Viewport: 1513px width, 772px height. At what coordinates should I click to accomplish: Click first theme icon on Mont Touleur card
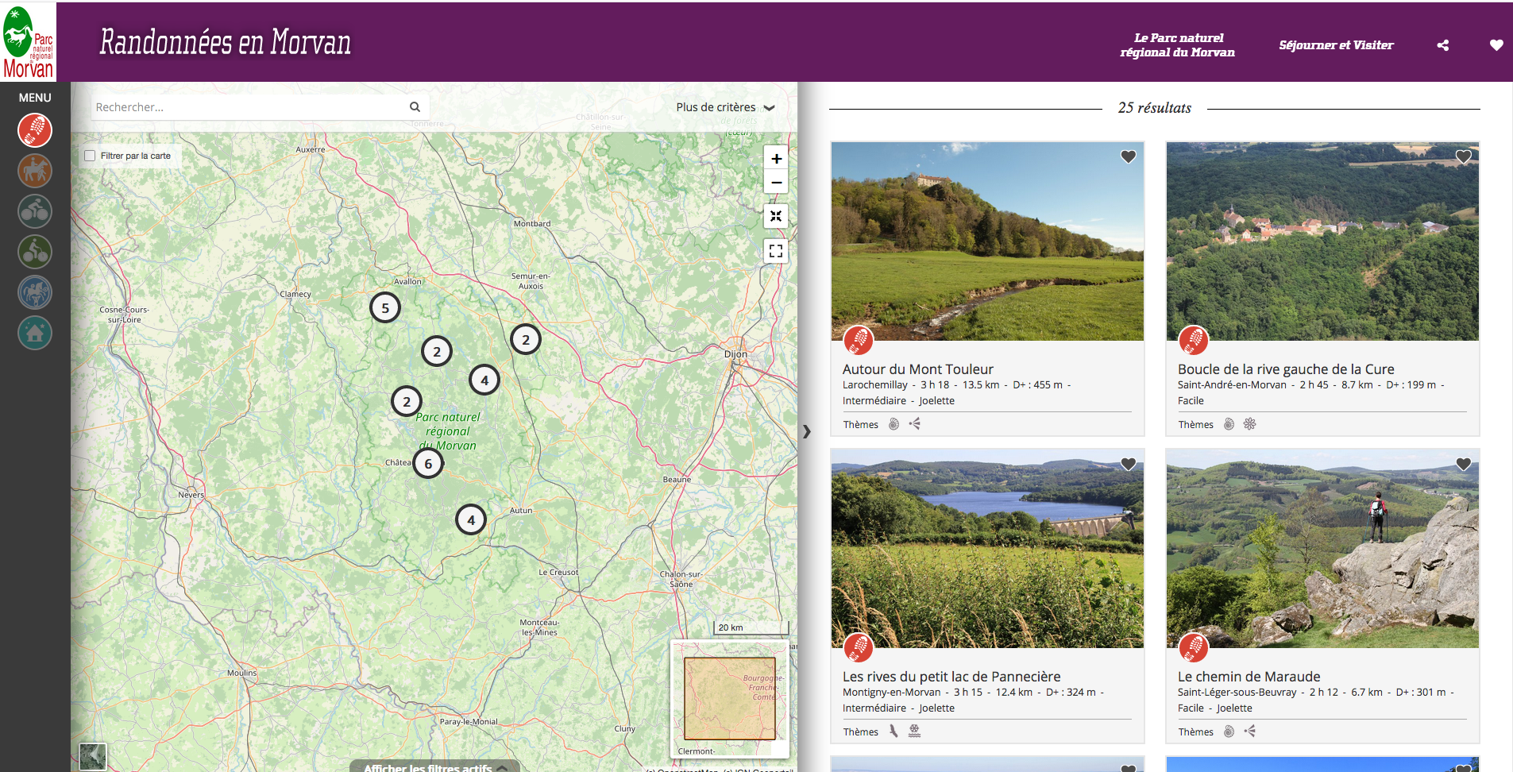[x=894, y=424]
